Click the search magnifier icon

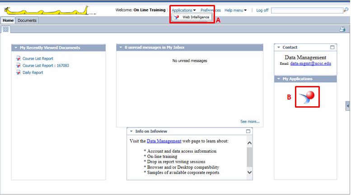click(x=346, y=10)
